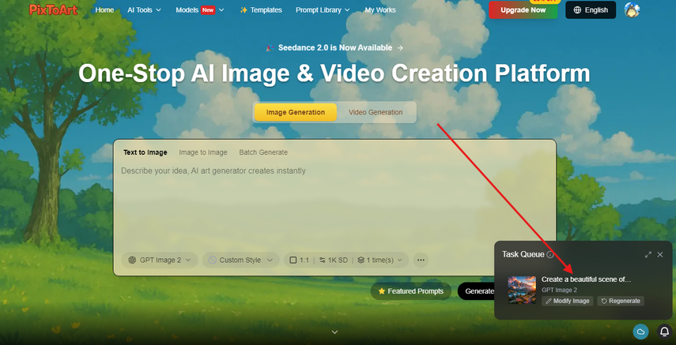
Task: Go to the Home page
Action: pos(104,10)
